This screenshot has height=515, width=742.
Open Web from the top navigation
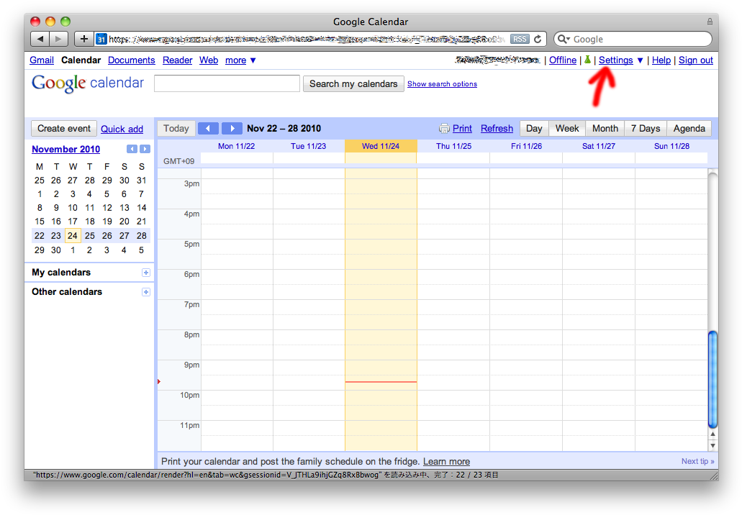pyautogui.click(x=209, y=60)
